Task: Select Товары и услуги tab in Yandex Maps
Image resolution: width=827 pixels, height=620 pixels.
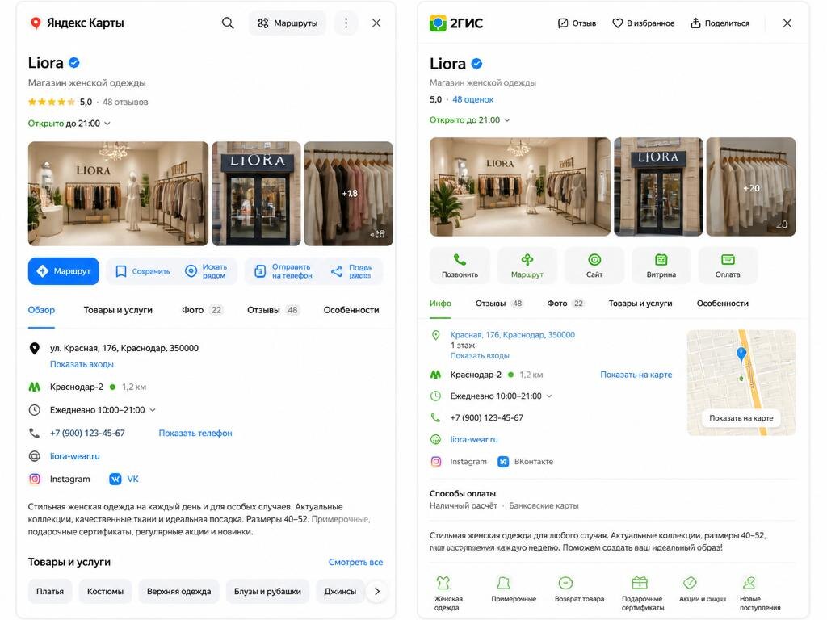Action: pos(118,310)
